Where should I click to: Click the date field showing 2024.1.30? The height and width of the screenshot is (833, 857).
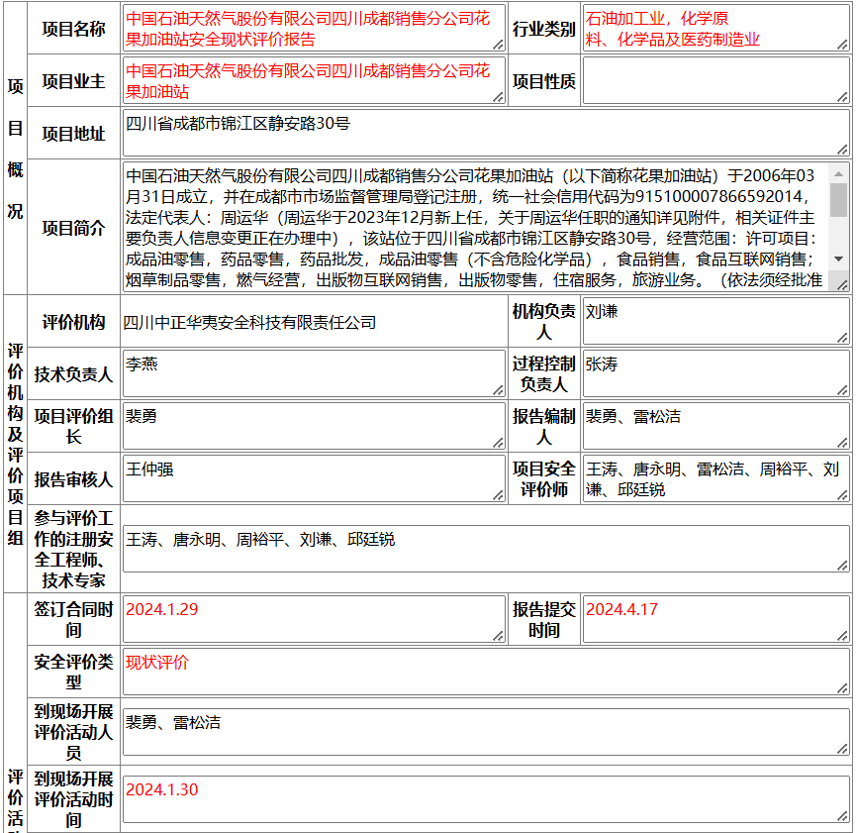(x=487, y=799)
